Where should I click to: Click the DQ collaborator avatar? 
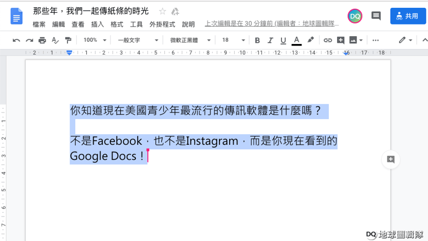(x=355, y=16)
